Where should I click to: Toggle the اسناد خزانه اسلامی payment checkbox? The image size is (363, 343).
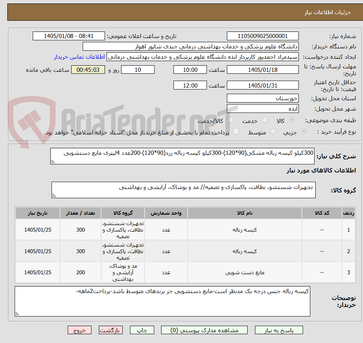(x=236, y=131)
